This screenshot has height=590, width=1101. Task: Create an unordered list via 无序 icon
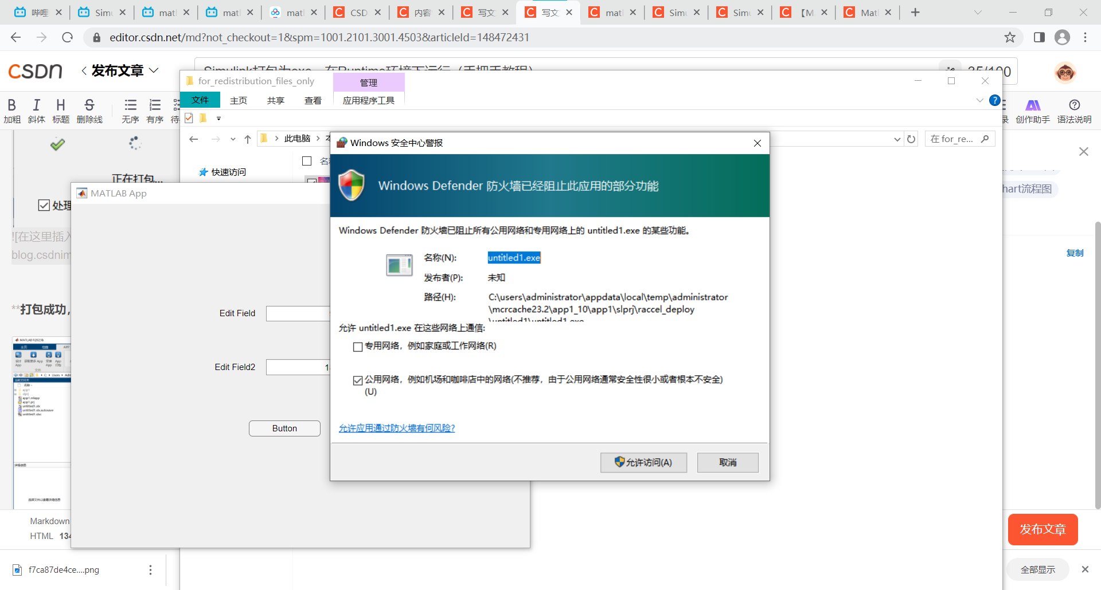pos(131,111)
